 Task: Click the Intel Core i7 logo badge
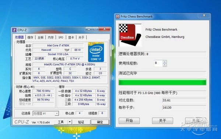pyautogui.click(x=96, y=52)
